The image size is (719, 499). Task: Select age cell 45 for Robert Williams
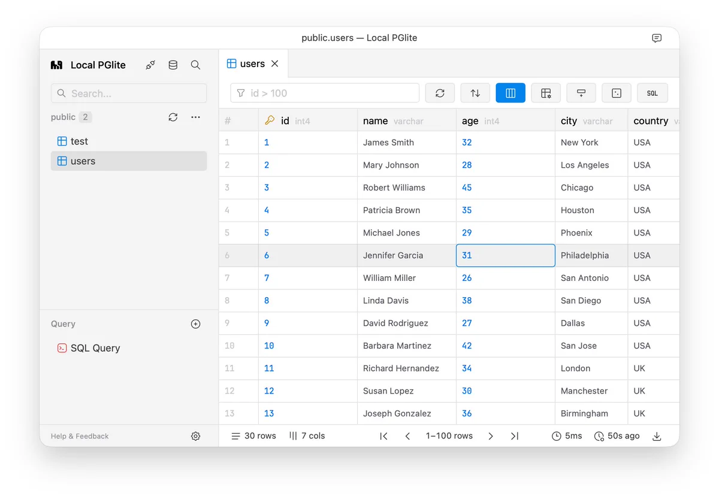tap(506, 187)
